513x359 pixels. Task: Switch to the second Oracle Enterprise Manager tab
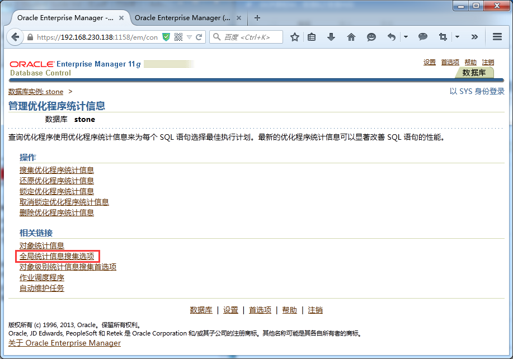(x=182, y=18)
